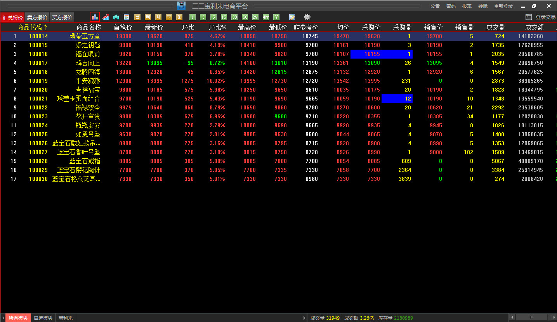Image resolution: width=557 pixels, height=322 pixels.
Task: Switch to 卖方报价 tab
Action: coord(37,17)
